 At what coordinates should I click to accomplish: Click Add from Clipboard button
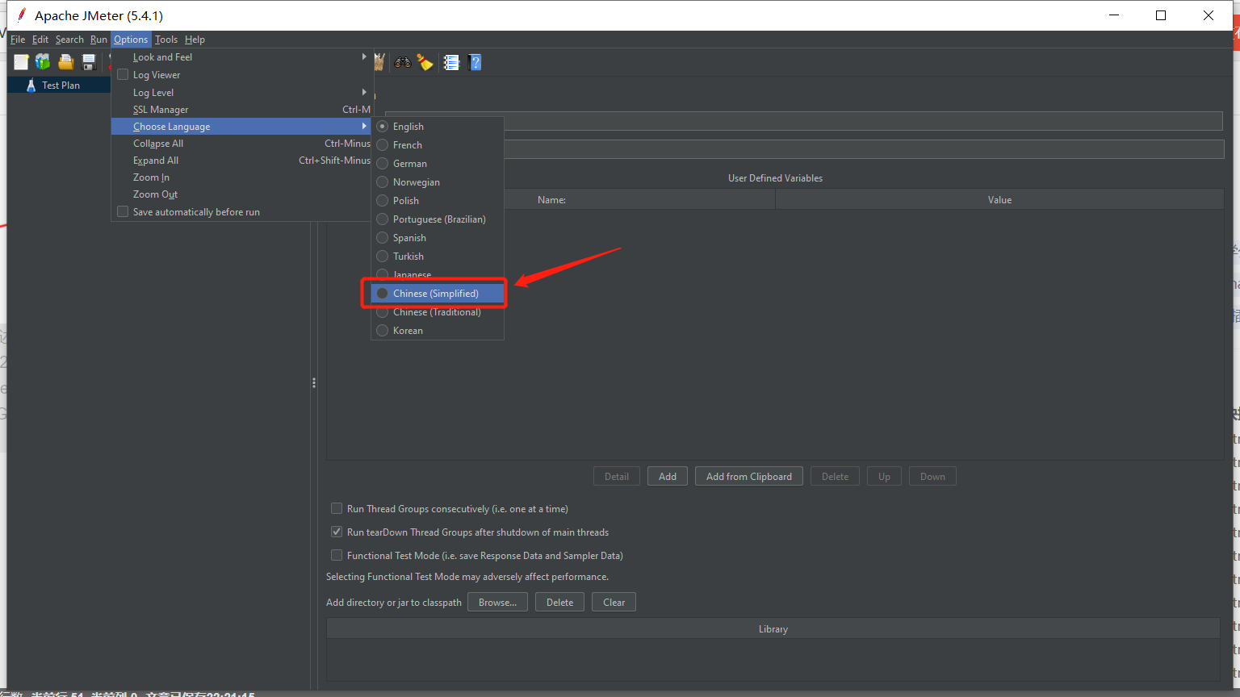[x=749, y=476]
